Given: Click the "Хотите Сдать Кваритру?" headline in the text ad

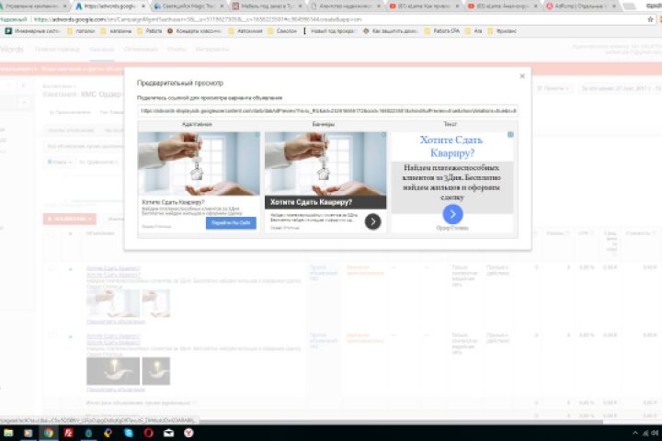Looking at the screenshot, I should pos(451,146).
